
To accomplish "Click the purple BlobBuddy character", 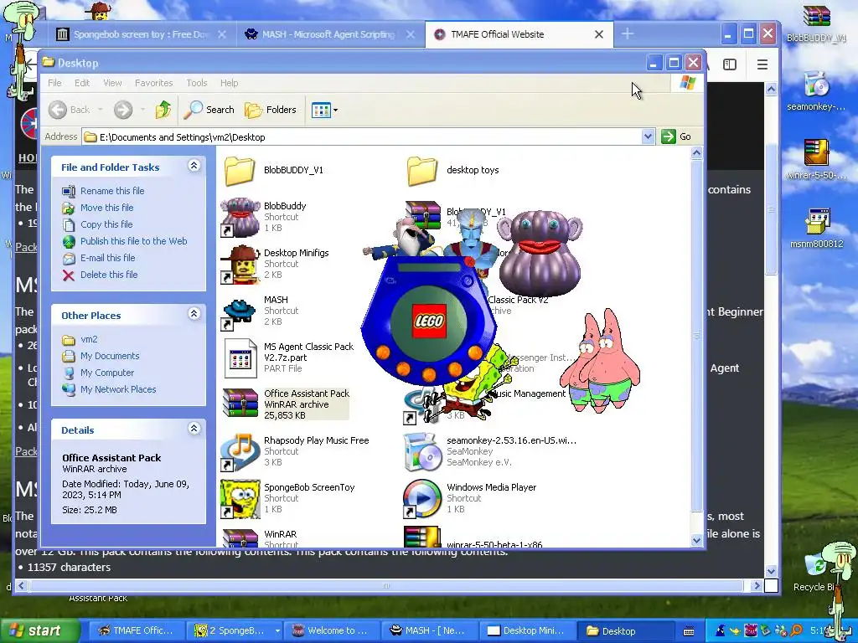I will coord(540,253).
